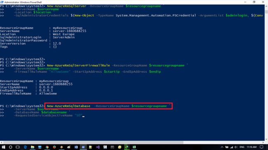Click the vertical scrollbar down arrow

266,139
